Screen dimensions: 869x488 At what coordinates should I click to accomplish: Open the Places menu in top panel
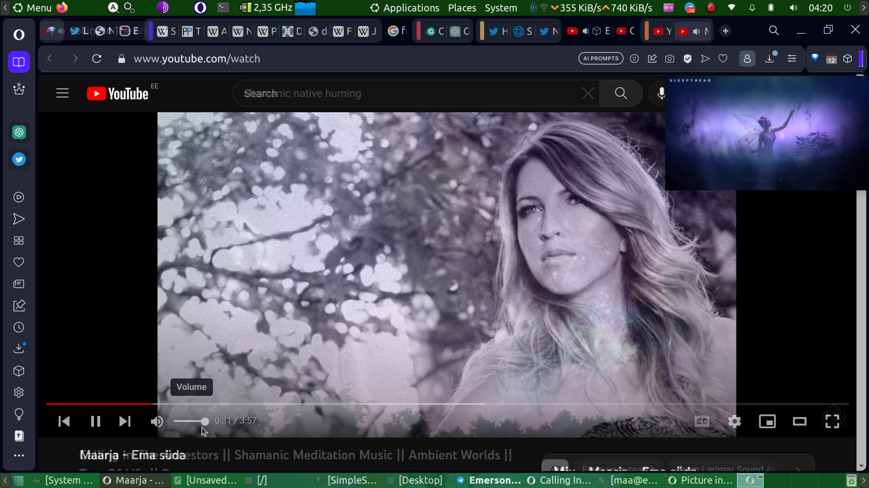coord(462,8)
